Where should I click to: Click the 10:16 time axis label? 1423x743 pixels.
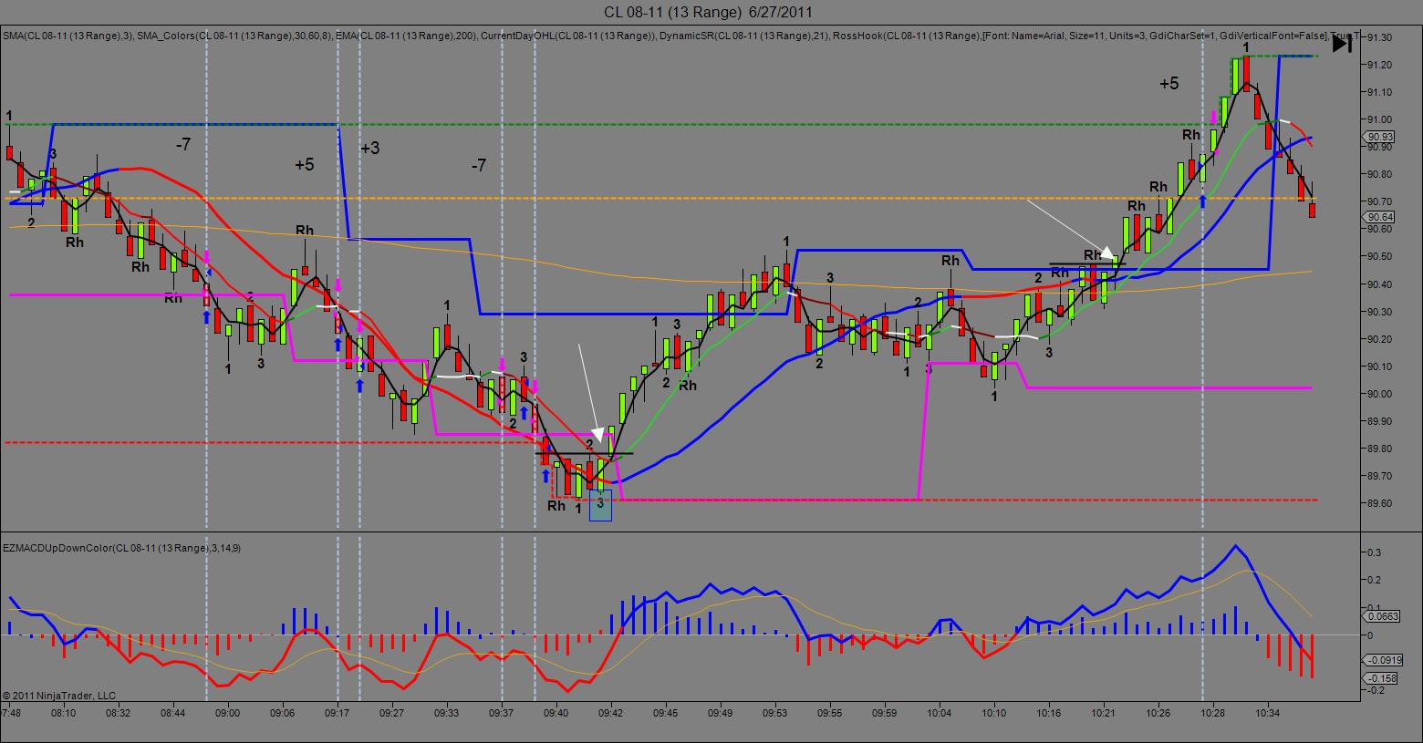pyautogui.click(x=1049, y=713)
